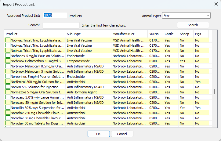Check the Norocarp 5.0% w/v Large Animal box
221x141 pixels.
tap(8, 97)
